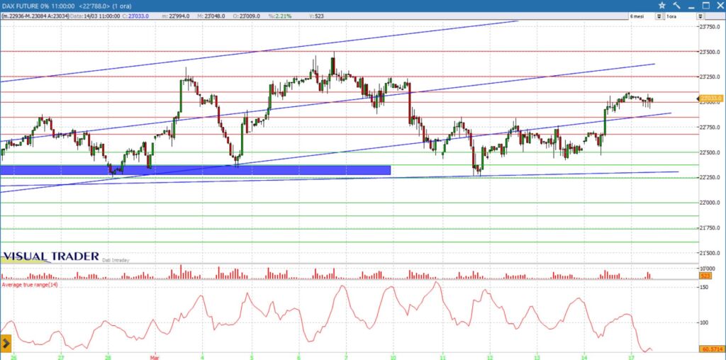
Task: Click the volume readout 'V: 523'
Action: pyautogui.click(x=317, y=16)
